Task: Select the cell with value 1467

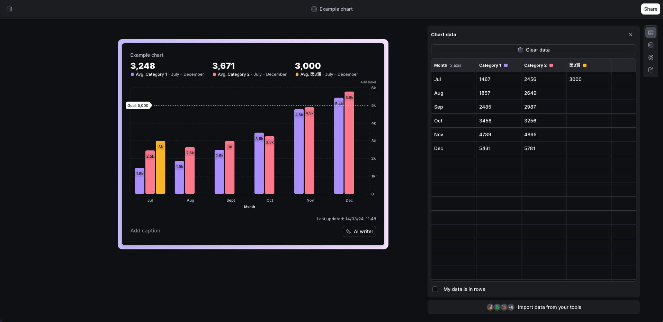Action: (x=499, y=79)
